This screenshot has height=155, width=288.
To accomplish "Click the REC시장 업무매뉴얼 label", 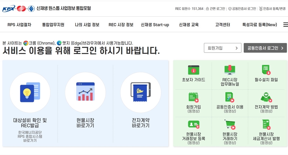I will click(230, 82).
